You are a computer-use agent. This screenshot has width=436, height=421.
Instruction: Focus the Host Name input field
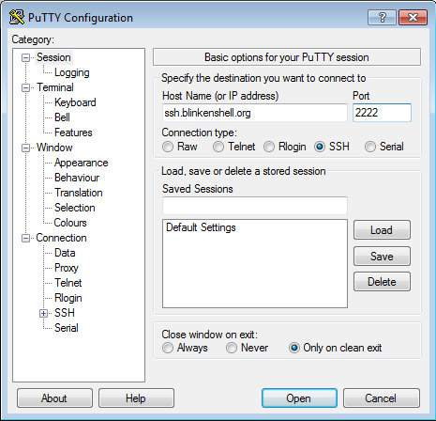(x=255, y=113)
